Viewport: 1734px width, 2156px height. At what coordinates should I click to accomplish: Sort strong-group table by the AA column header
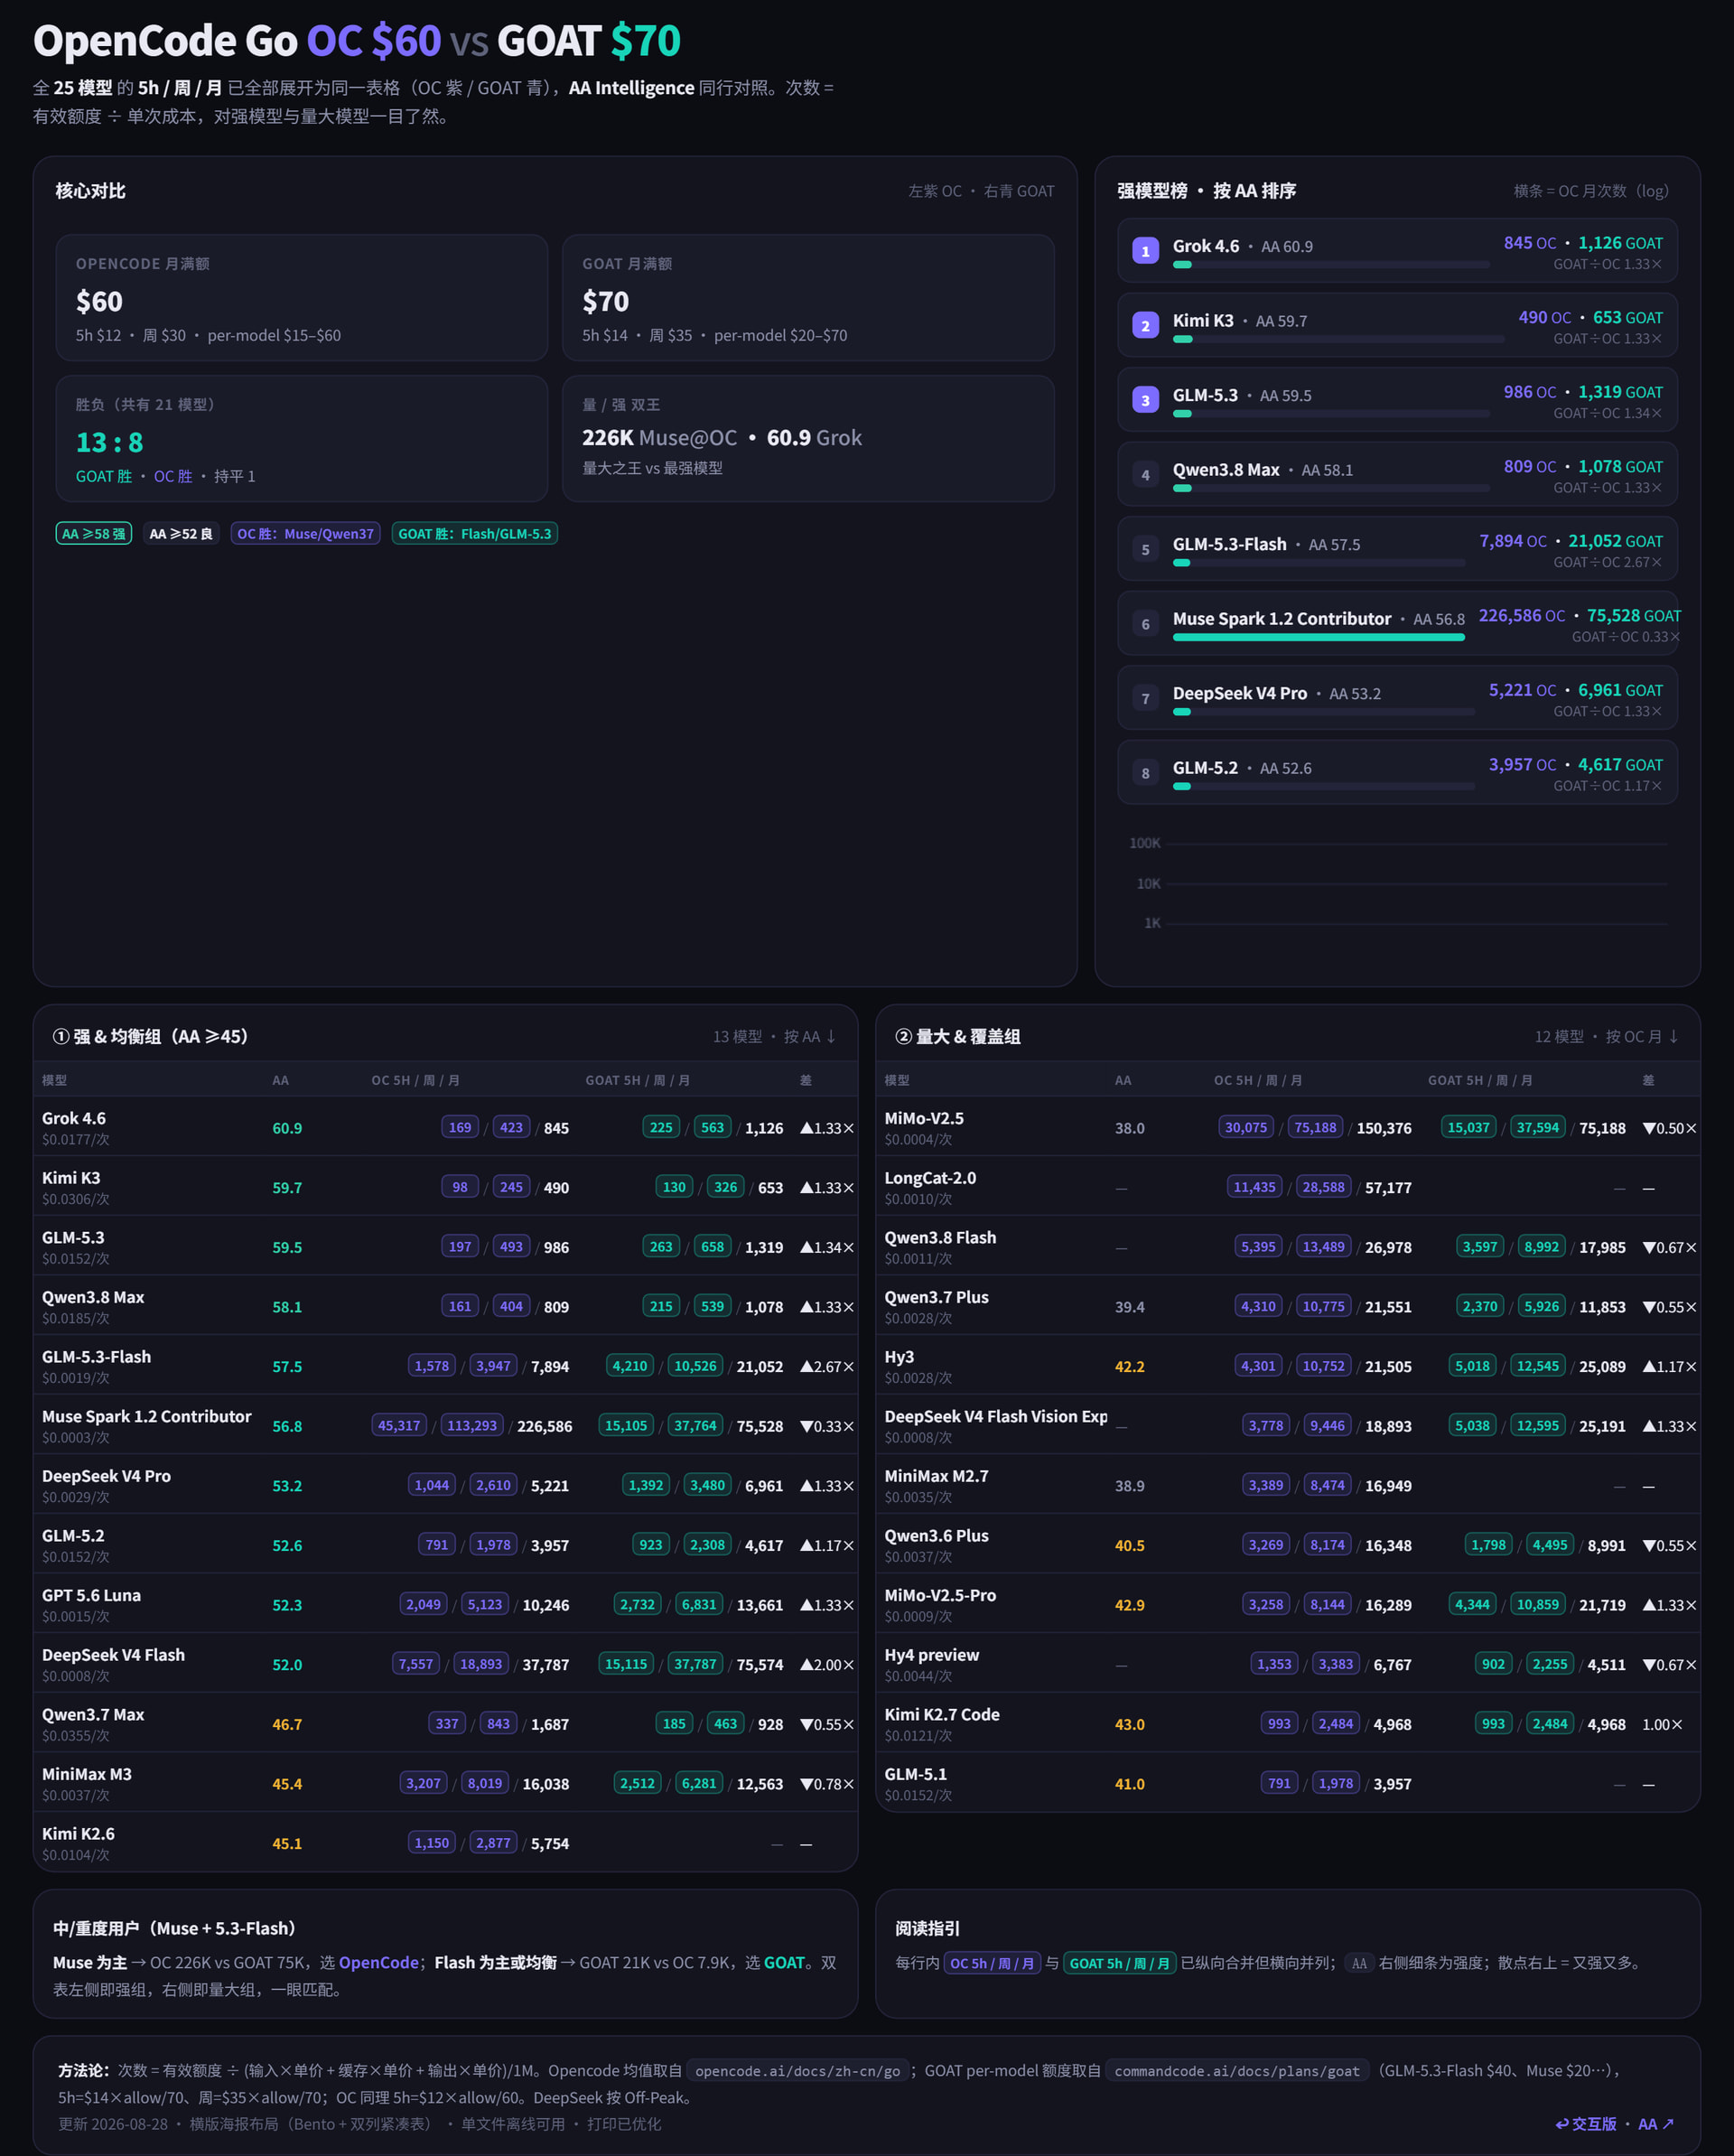(280, 1080)
